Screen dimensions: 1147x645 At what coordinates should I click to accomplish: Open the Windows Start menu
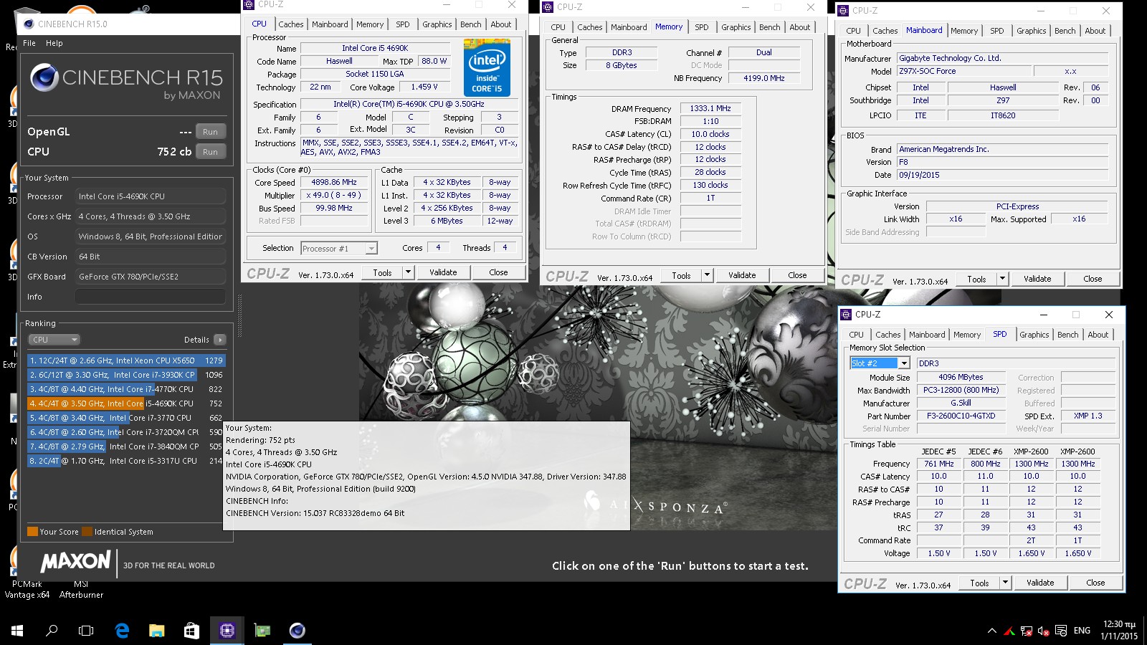[x=17, y=631]
